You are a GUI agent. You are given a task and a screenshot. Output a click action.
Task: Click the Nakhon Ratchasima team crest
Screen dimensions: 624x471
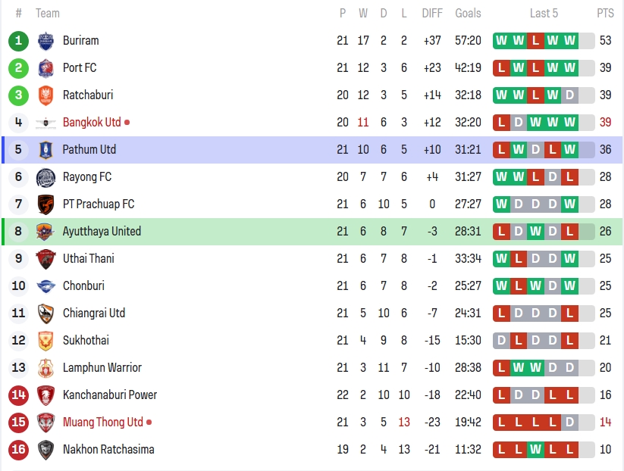[x=46, y=450]
